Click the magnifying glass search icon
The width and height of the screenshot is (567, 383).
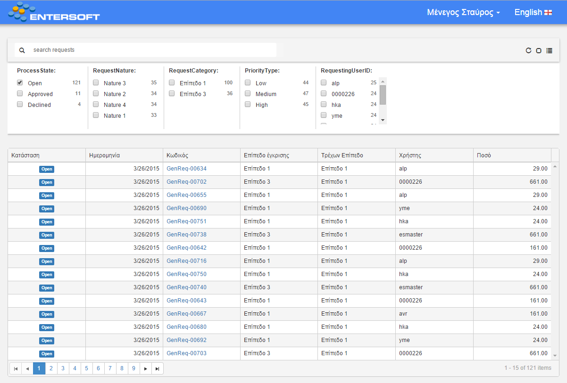click(22, 50)
